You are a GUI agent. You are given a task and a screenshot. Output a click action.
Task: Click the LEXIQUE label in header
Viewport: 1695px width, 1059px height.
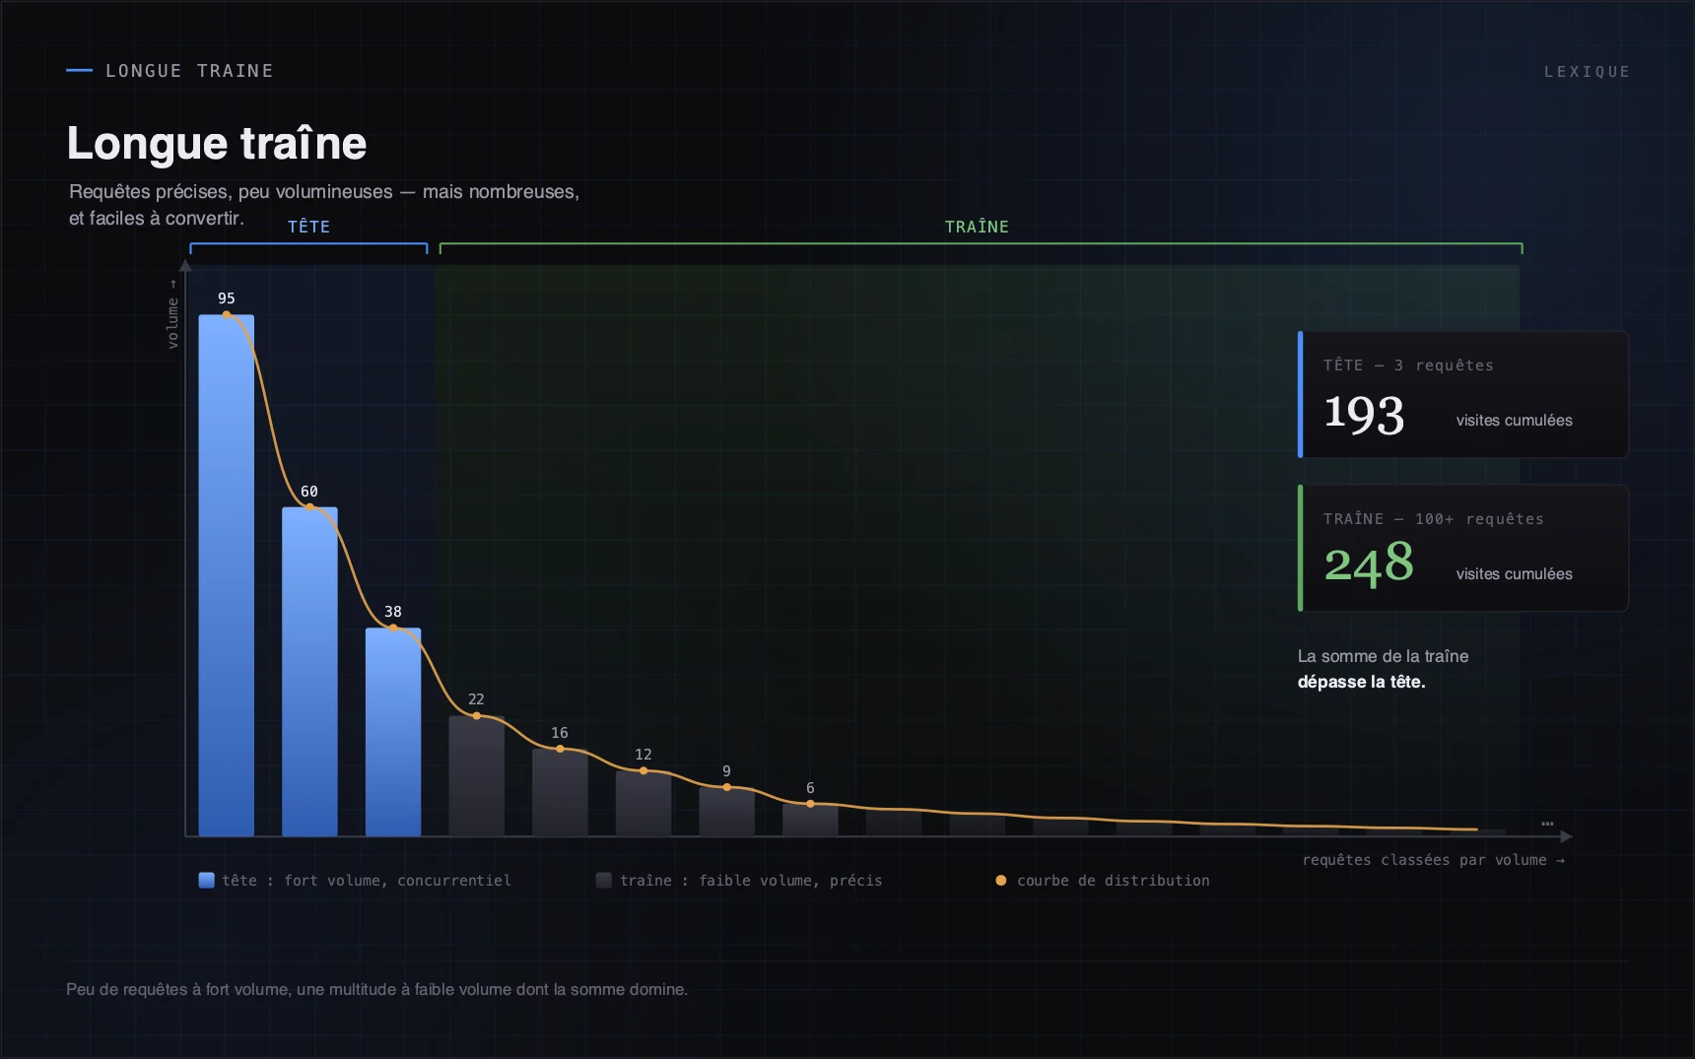[x=1587, y=72]
